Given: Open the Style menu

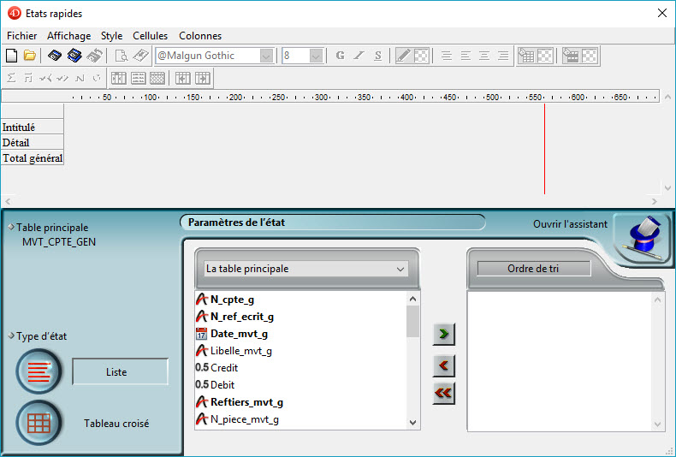Looking at the screenshot, I should pos(111,36).
